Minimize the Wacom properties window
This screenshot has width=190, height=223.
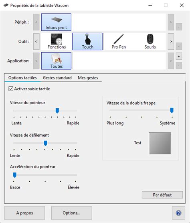coord(150,5)
